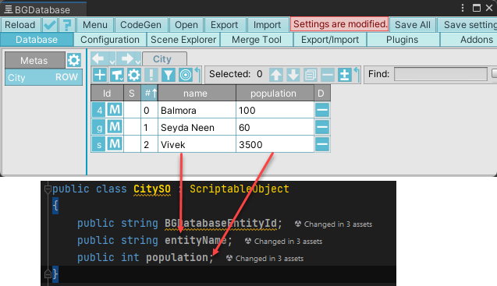This screenshot has width=497, height=286.
Task: Open the Merge Tool tab
Action: (257, 40)
